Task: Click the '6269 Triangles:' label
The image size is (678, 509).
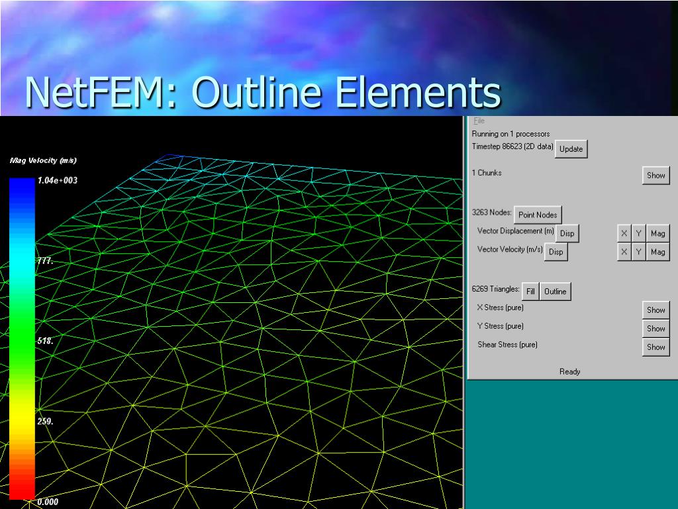Action: [x=495, y=289]
